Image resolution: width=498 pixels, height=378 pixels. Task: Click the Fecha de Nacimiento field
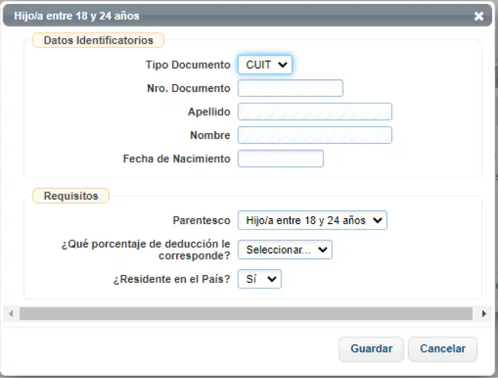[280, 158]
